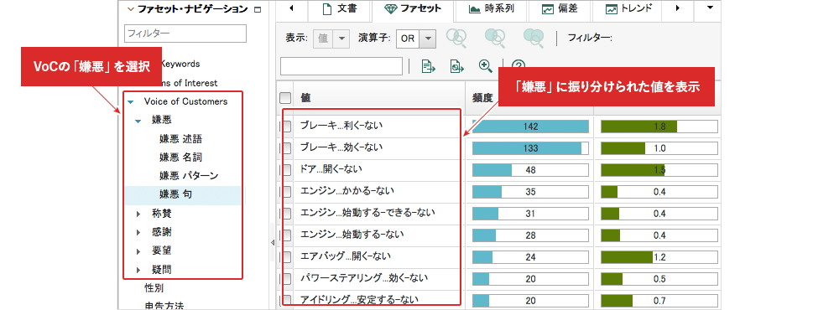The height and width of the screenshot is (310, 839).
Task: Select the Voice of Customers label
Action: click(185, 101)
